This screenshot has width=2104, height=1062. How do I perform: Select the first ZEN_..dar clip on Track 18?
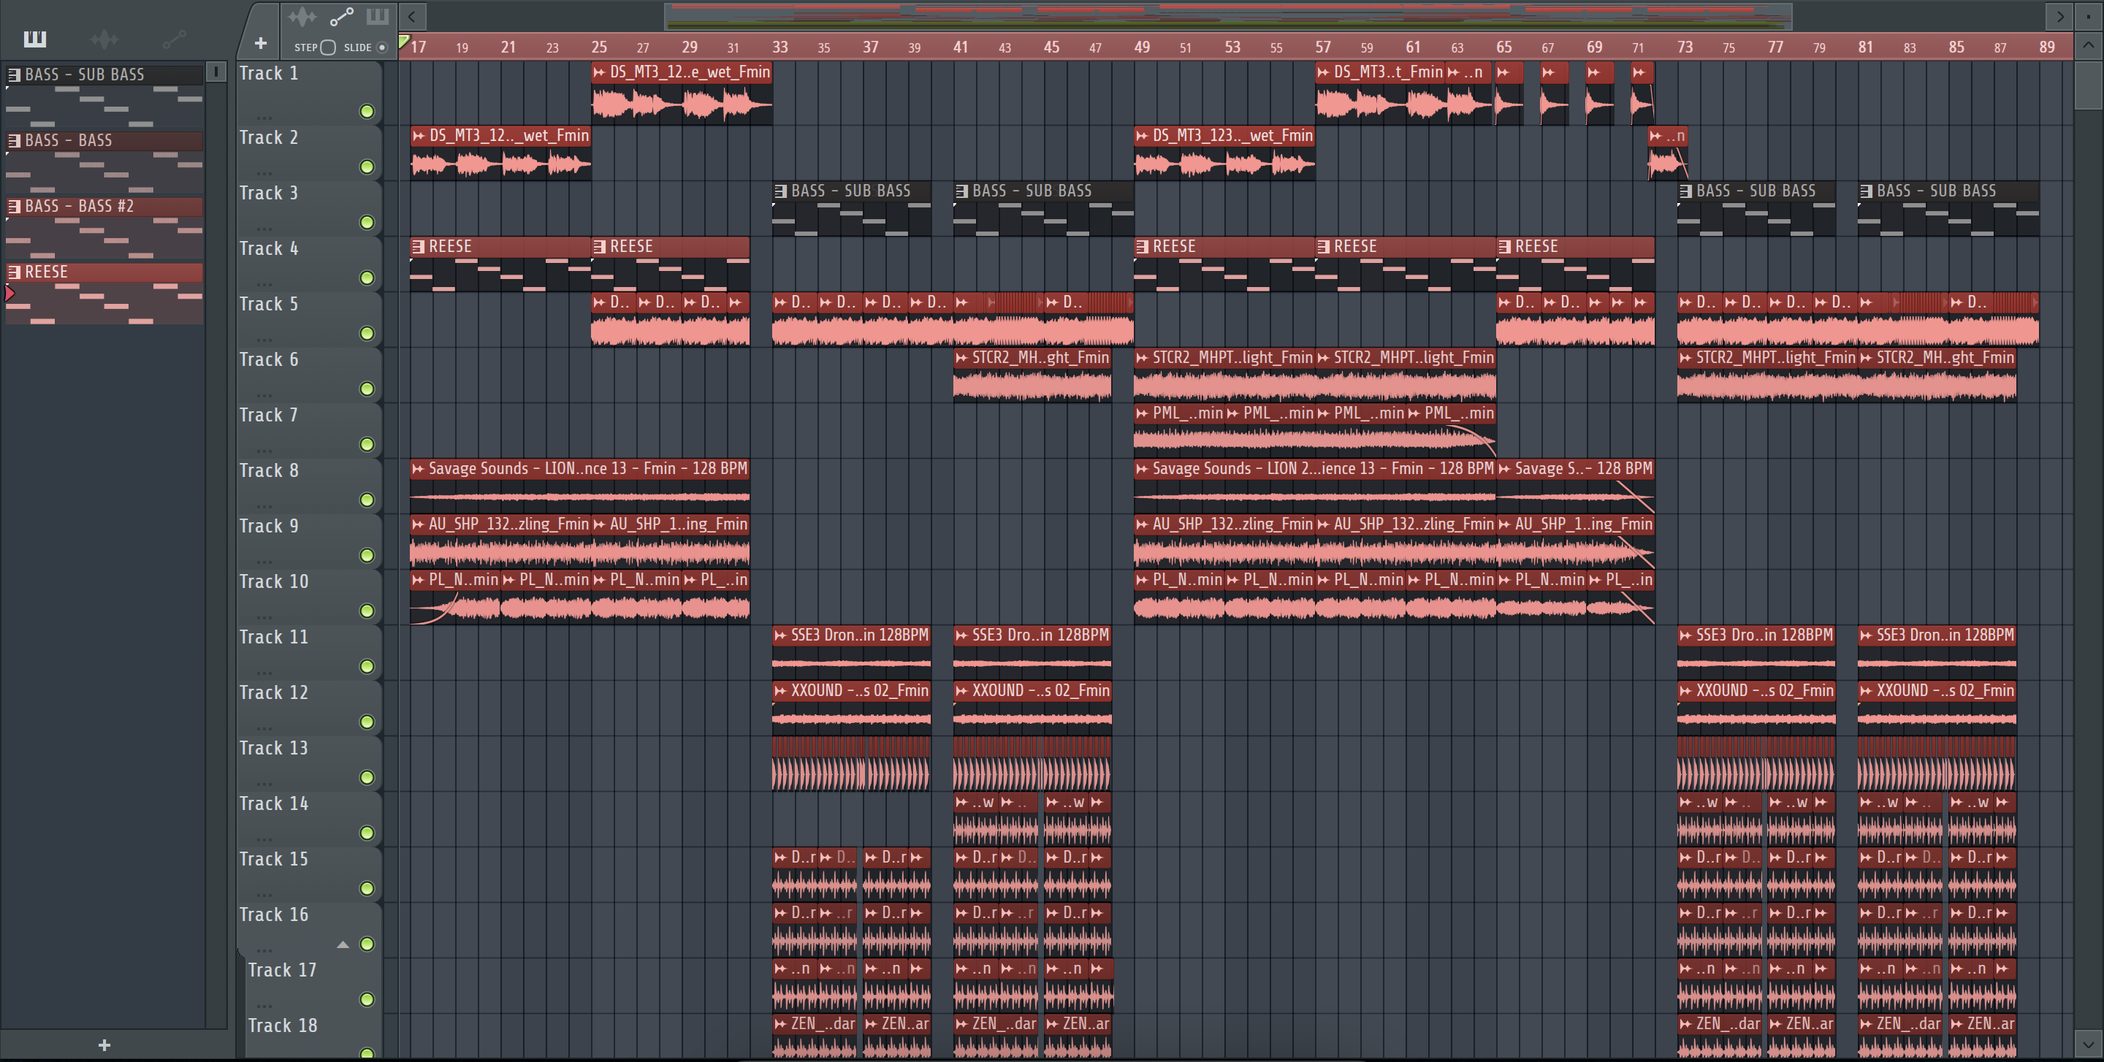coord(815,1037)
